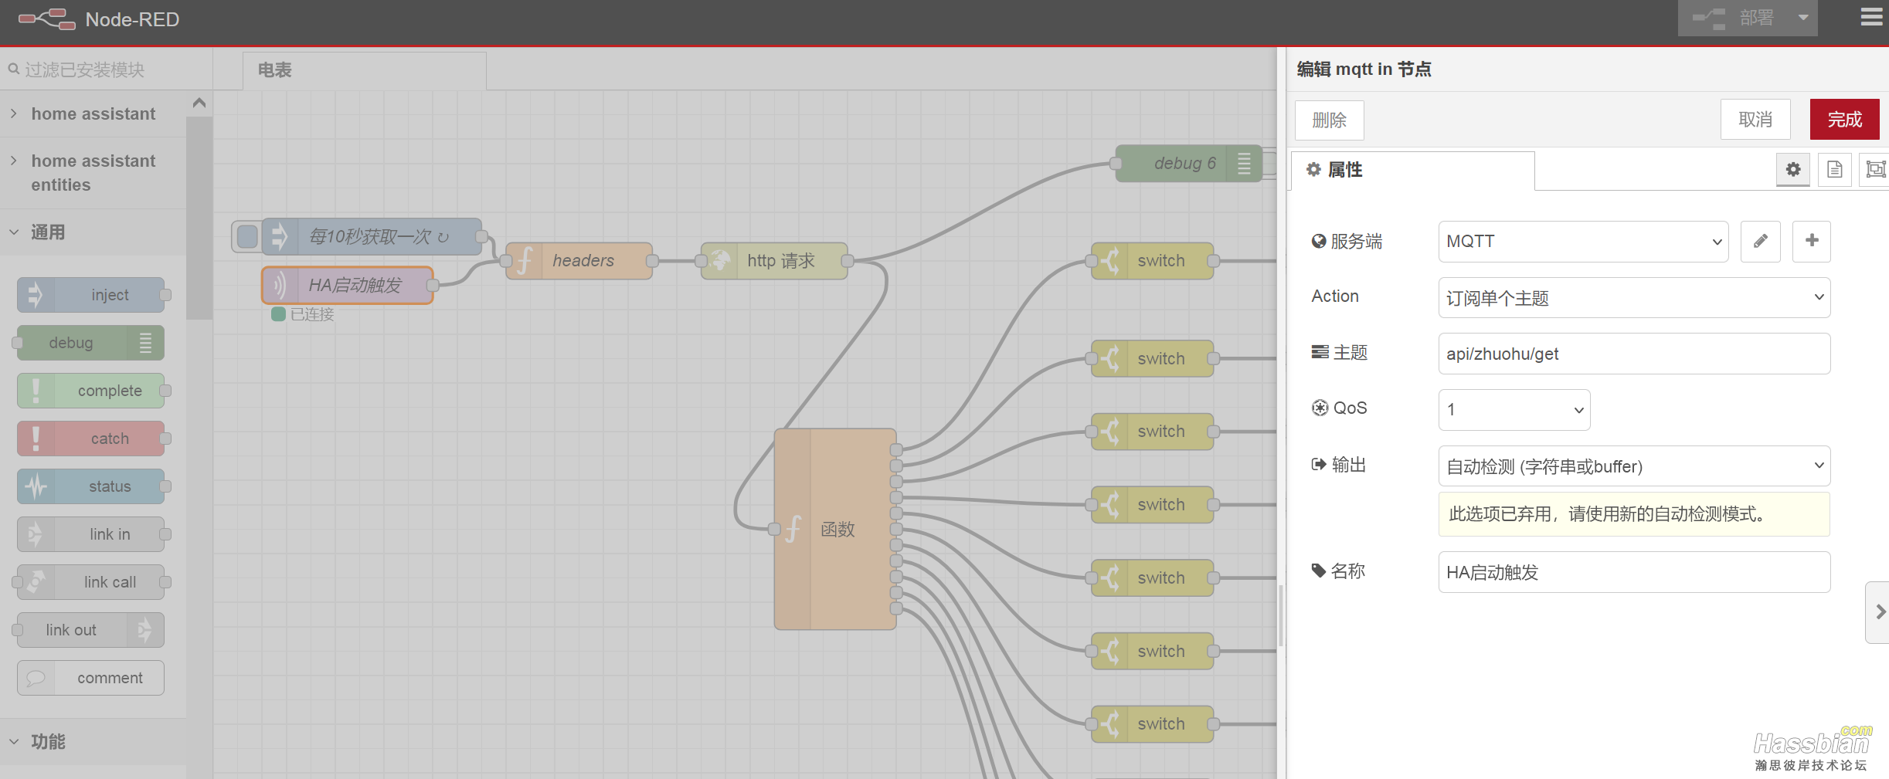Open the Node-RED main hamburger menu
1889x779 pixels.
1871,17
